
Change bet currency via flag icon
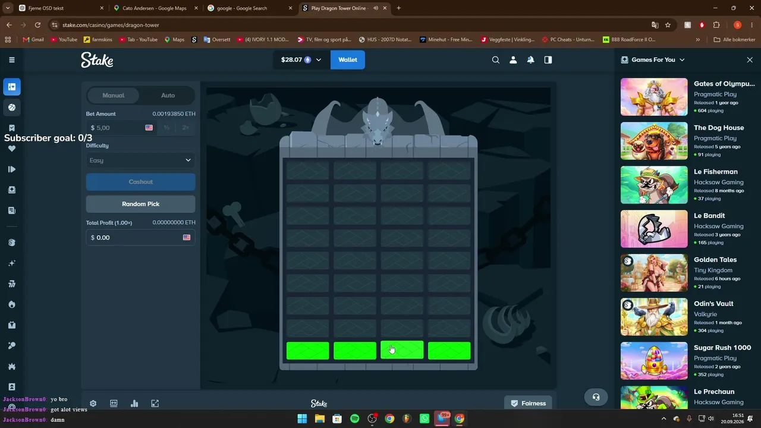(x=149, y=128)
